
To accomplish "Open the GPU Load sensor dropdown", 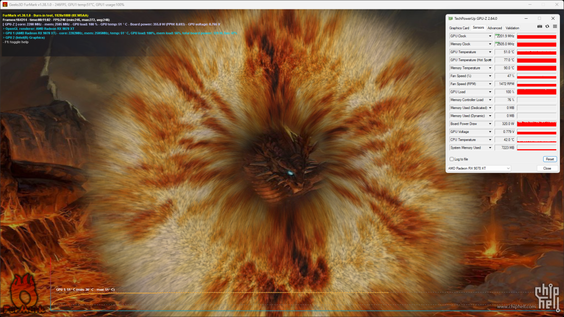I will (x=490, y=92).
